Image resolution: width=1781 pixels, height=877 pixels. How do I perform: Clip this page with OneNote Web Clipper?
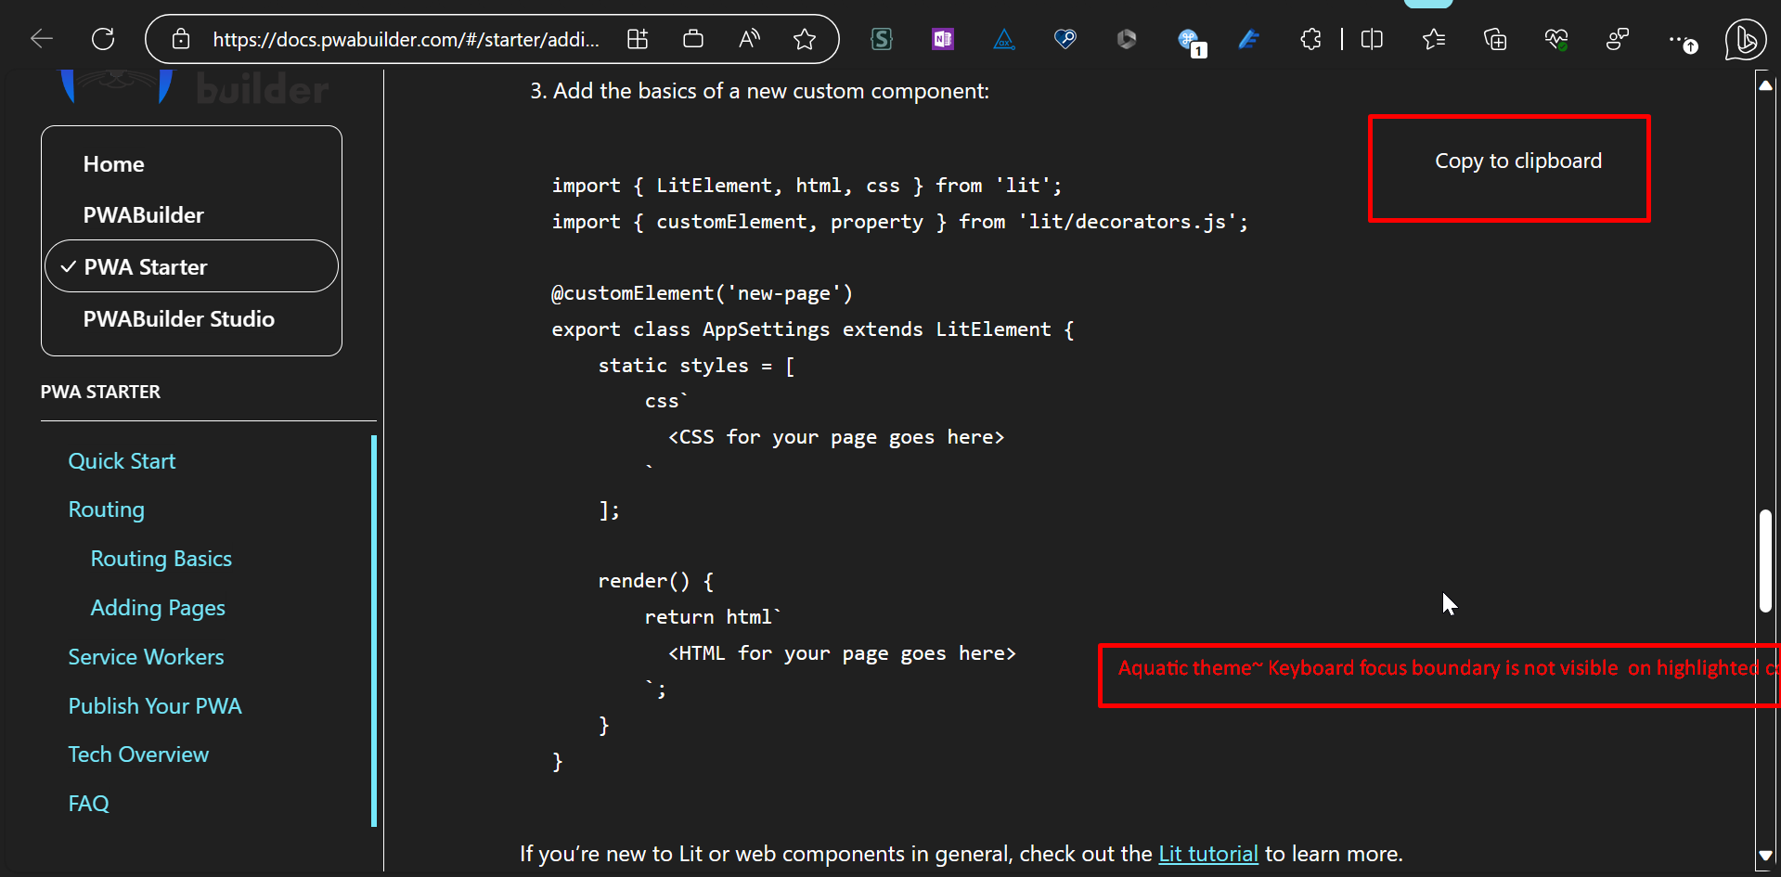pos(942,39)
